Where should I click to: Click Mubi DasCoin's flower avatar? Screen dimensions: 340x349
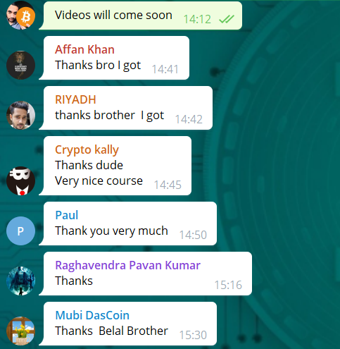click(x=20, y=331)
